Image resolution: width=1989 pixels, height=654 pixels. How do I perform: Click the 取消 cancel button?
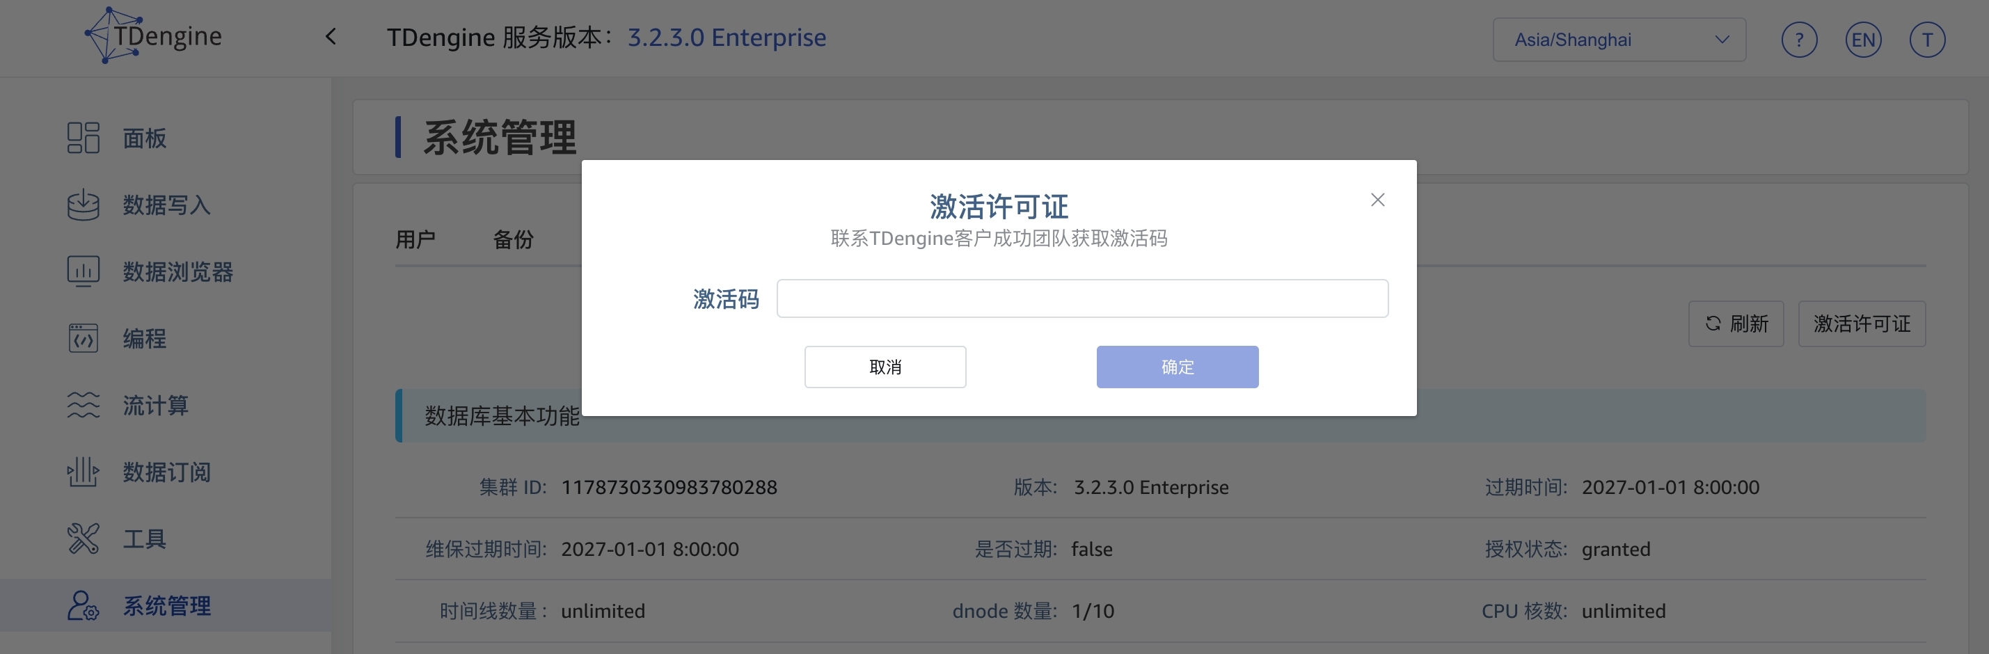coord(885,367)
